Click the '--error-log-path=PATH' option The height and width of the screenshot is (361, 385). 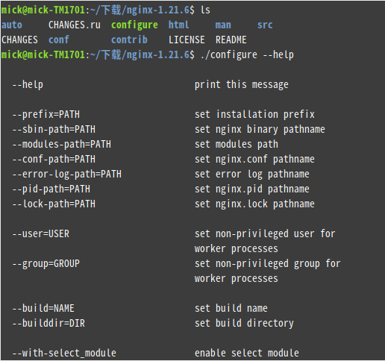pos(67,175)
